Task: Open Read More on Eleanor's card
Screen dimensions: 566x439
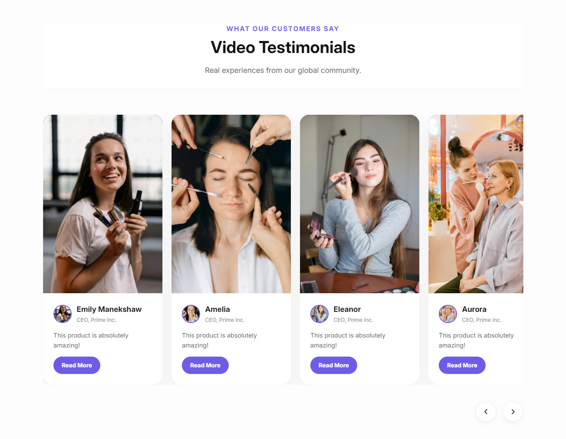Action: (x=334, y=365)
